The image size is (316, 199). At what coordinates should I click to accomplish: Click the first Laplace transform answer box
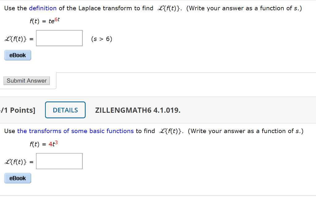coord(59,38)
